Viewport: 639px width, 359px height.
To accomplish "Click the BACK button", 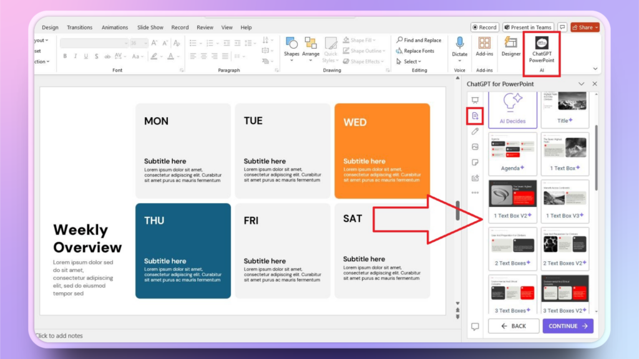I will 514,326.
